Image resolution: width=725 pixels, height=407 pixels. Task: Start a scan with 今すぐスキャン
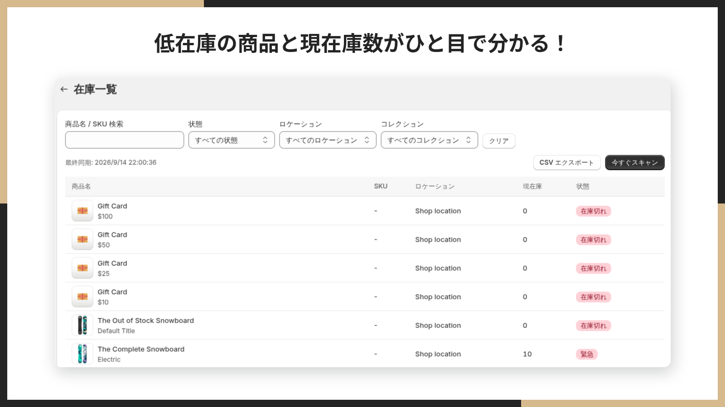point(635,162)
